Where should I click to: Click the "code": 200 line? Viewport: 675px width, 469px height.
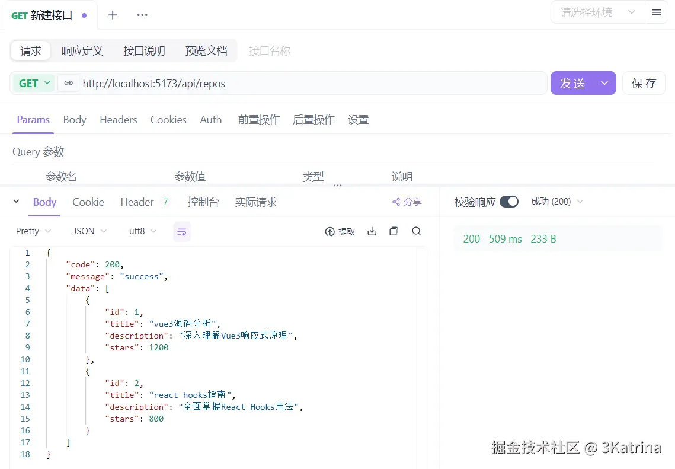pyautogui.click(x=95, y=264)
